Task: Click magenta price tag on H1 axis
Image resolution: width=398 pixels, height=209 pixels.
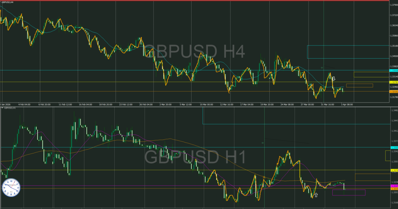Action: coord(393,186)
